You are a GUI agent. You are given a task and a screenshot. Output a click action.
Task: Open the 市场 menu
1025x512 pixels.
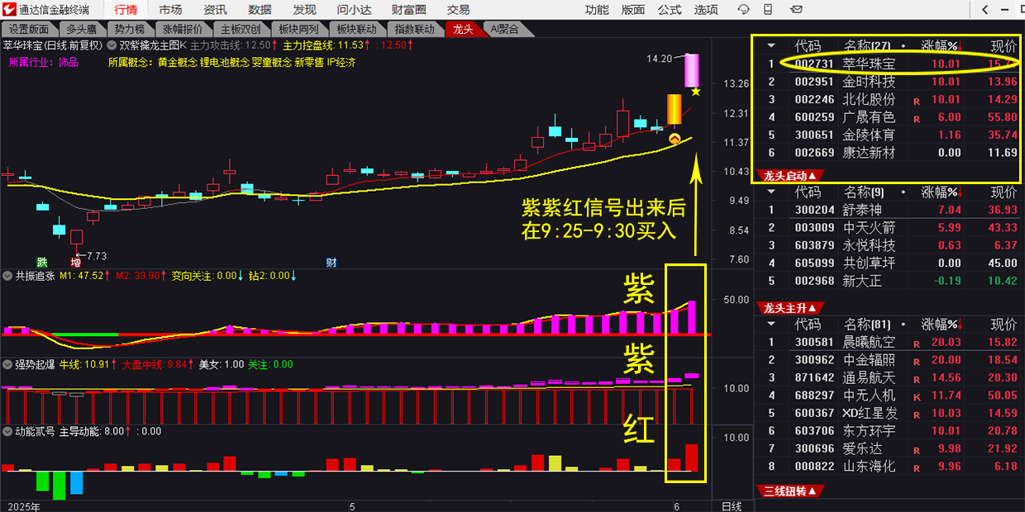[x=170, y=10]
